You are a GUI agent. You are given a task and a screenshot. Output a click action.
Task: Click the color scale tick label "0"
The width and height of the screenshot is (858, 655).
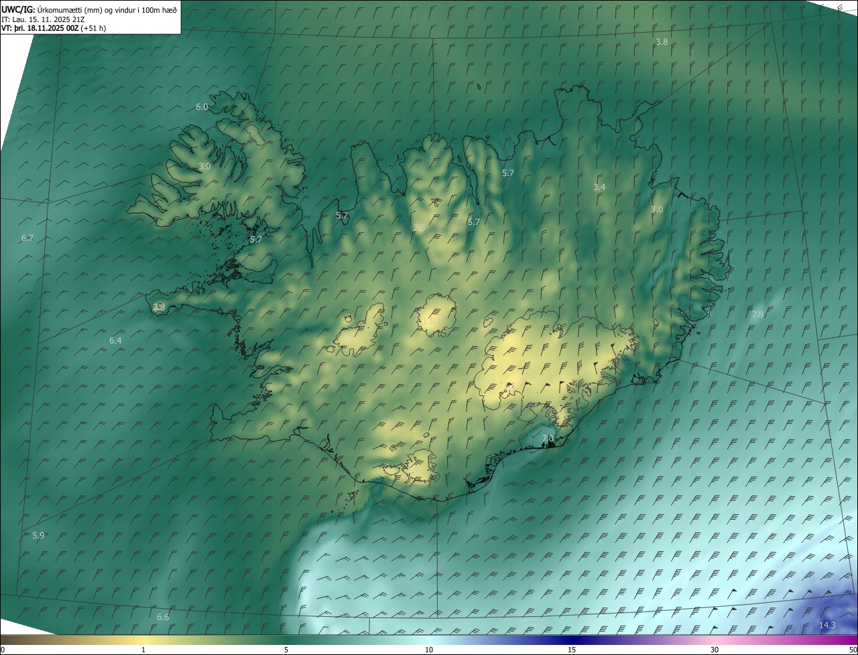[x=3, y=650]
